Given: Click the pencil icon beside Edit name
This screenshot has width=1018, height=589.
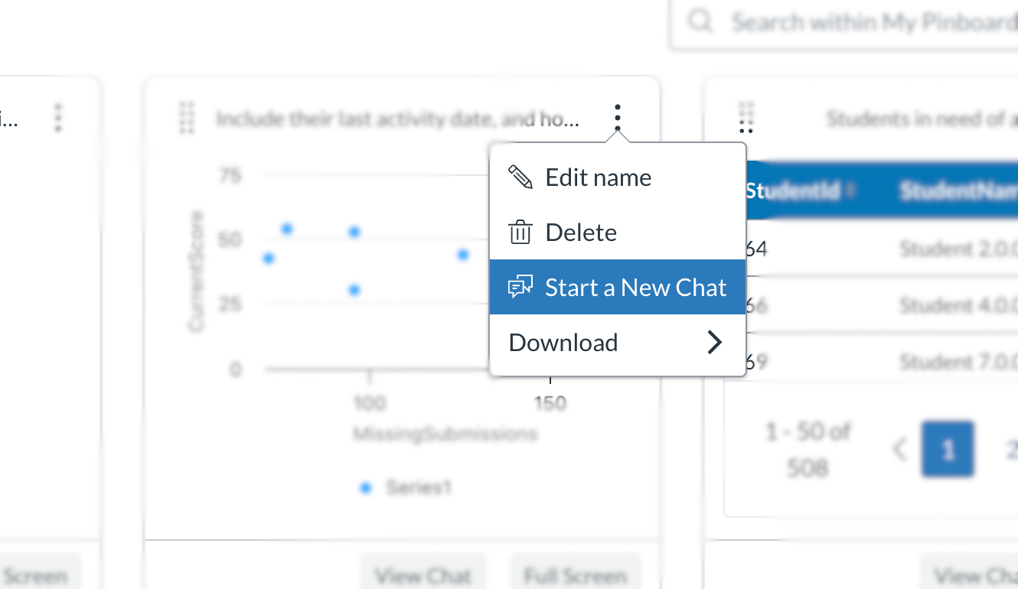Looking at the screenshot, I should click(x=520, y=176).
